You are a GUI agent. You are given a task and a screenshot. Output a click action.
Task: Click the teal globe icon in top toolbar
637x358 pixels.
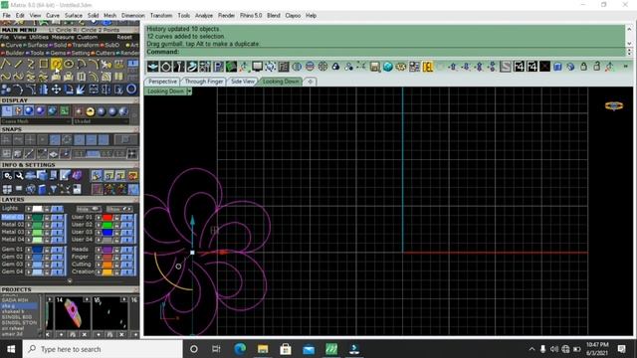pos(387,67)
